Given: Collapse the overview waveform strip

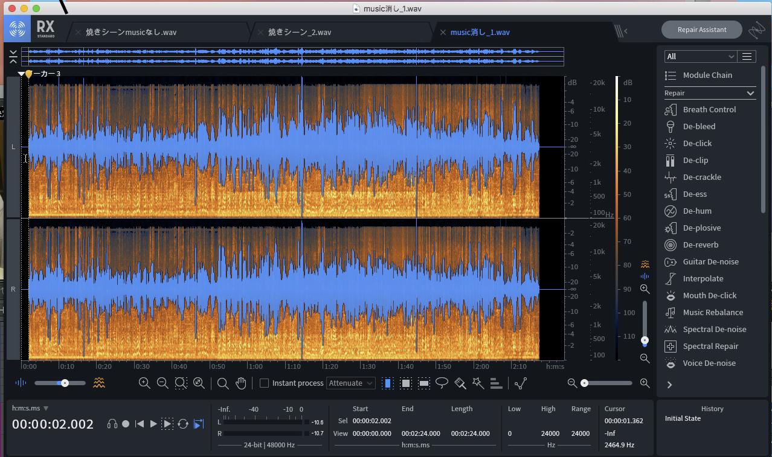Looking at the screenshot, I should [13, 57].
